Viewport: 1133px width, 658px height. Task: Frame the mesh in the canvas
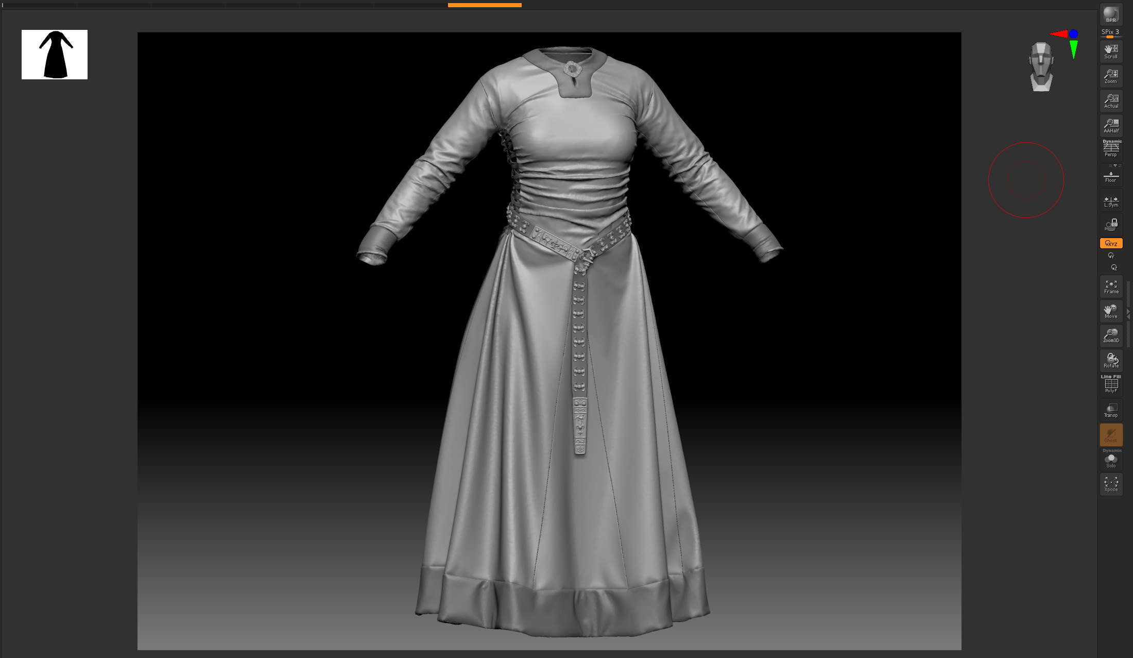pos(1111,286)
